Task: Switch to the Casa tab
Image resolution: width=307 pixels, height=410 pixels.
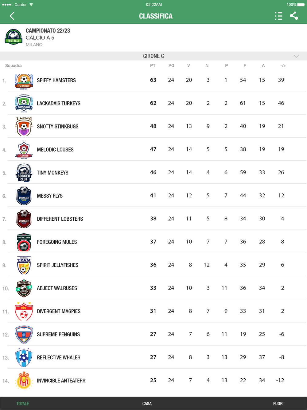Action: click(147, 404)
